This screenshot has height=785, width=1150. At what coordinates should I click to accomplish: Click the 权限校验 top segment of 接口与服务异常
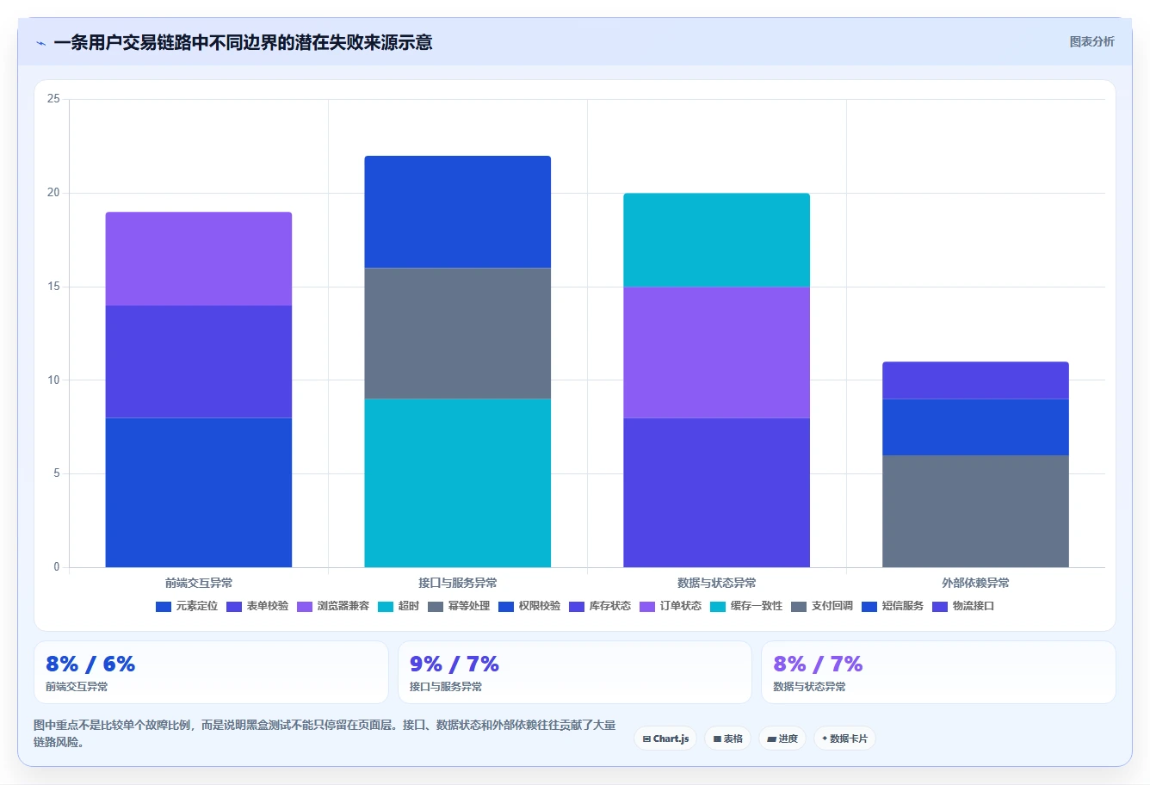click(458, 212)
